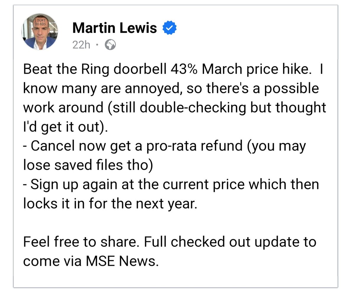
Task: Click the "lose saved files tho)" line
Action: point(88,165)
